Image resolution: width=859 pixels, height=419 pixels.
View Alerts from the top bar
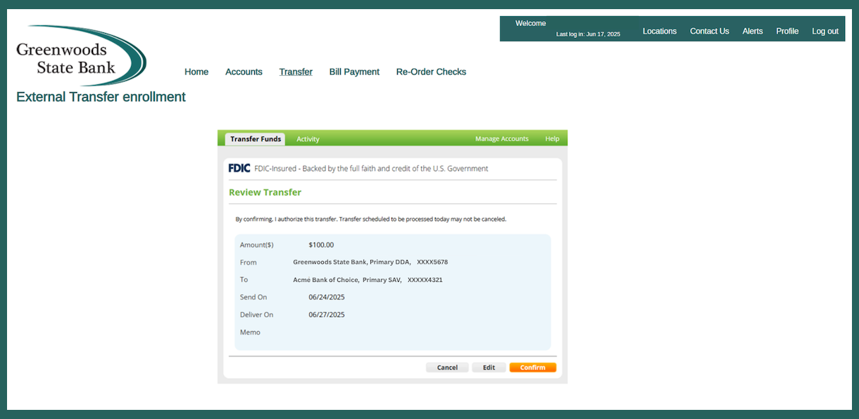(753, 31)
